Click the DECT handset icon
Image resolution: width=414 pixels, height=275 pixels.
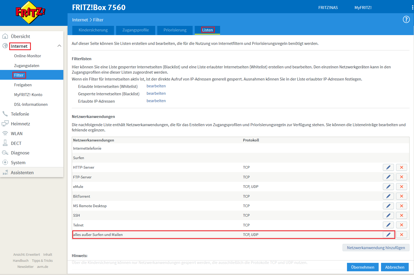5,143
